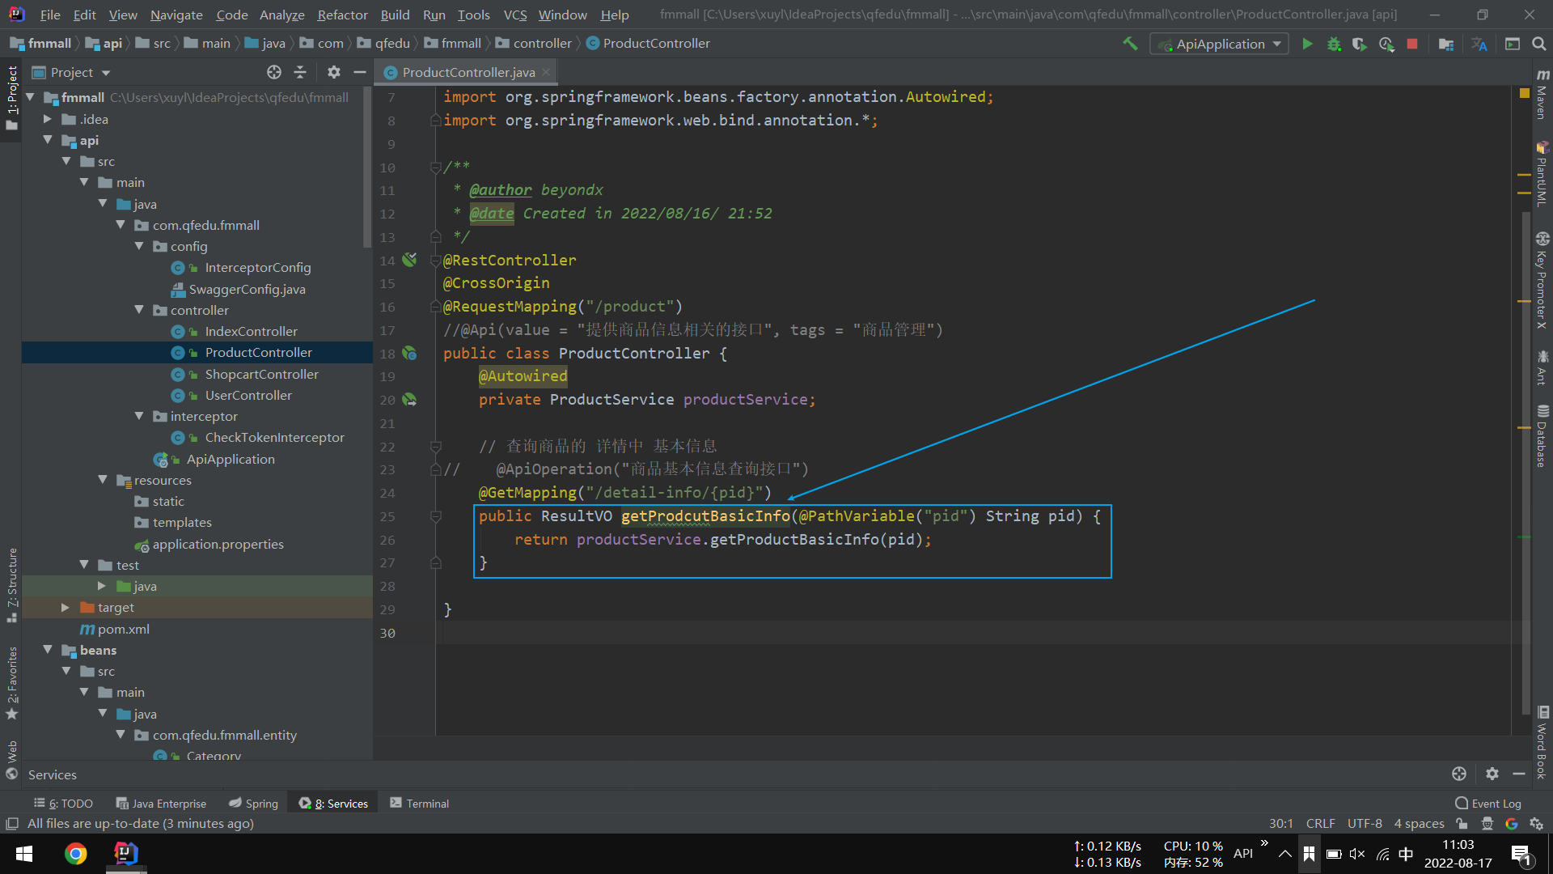Open Windows notification center icon
This screenshot has width=1553, height=874.
(x=1521, y=854)
